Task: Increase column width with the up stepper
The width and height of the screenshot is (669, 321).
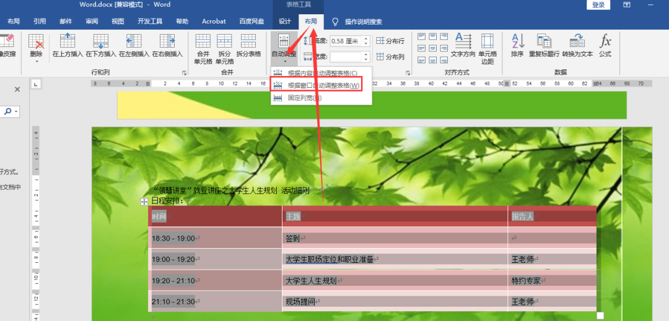Action: point(365,54)
